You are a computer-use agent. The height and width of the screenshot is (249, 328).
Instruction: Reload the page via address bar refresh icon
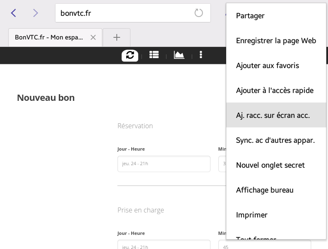198,13
